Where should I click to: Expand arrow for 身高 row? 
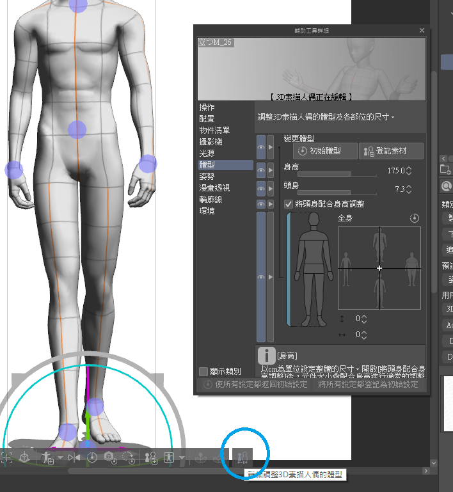[271, 170]
